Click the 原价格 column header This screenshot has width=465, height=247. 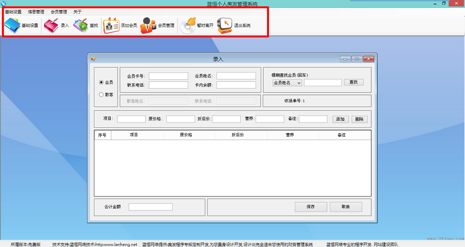pos(189,135)
